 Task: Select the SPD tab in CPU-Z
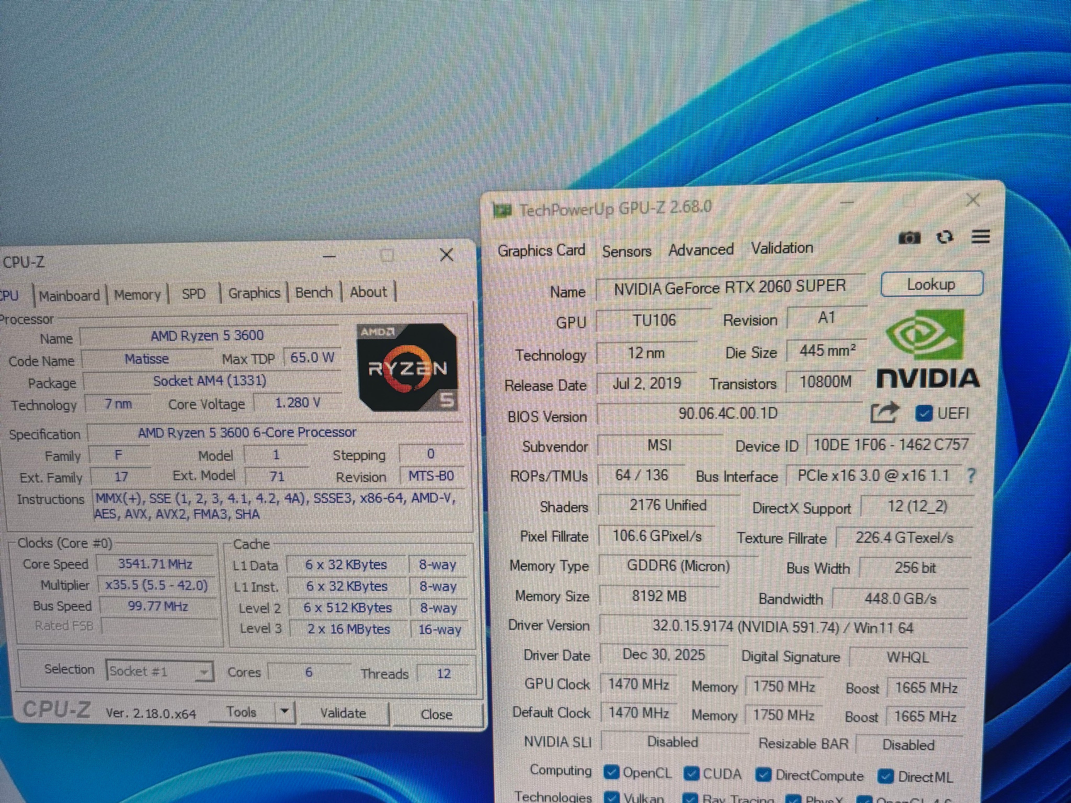[193, 294]
